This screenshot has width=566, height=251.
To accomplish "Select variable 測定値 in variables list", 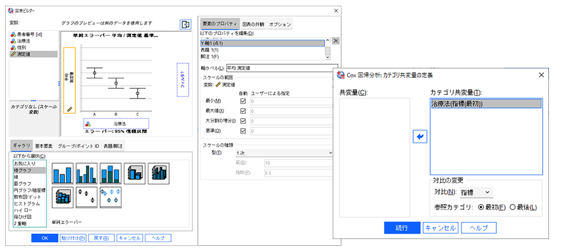I will [33, 54].
